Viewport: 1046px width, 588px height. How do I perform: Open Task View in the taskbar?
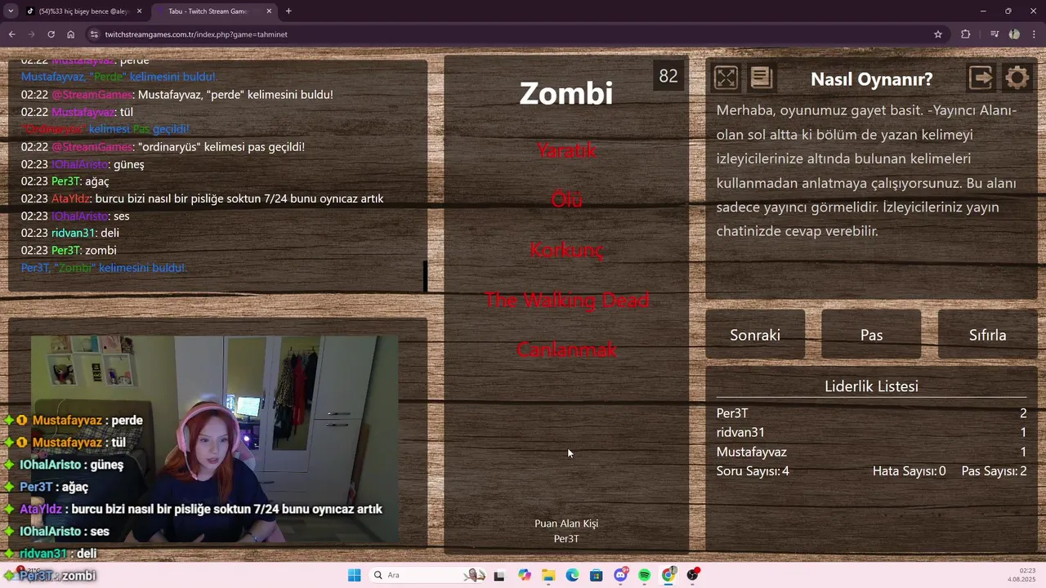point(499,575)
